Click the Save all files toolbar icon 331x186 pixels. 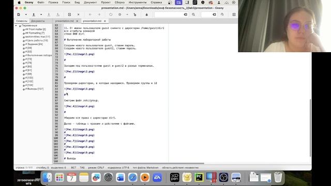tap(57, 14)
